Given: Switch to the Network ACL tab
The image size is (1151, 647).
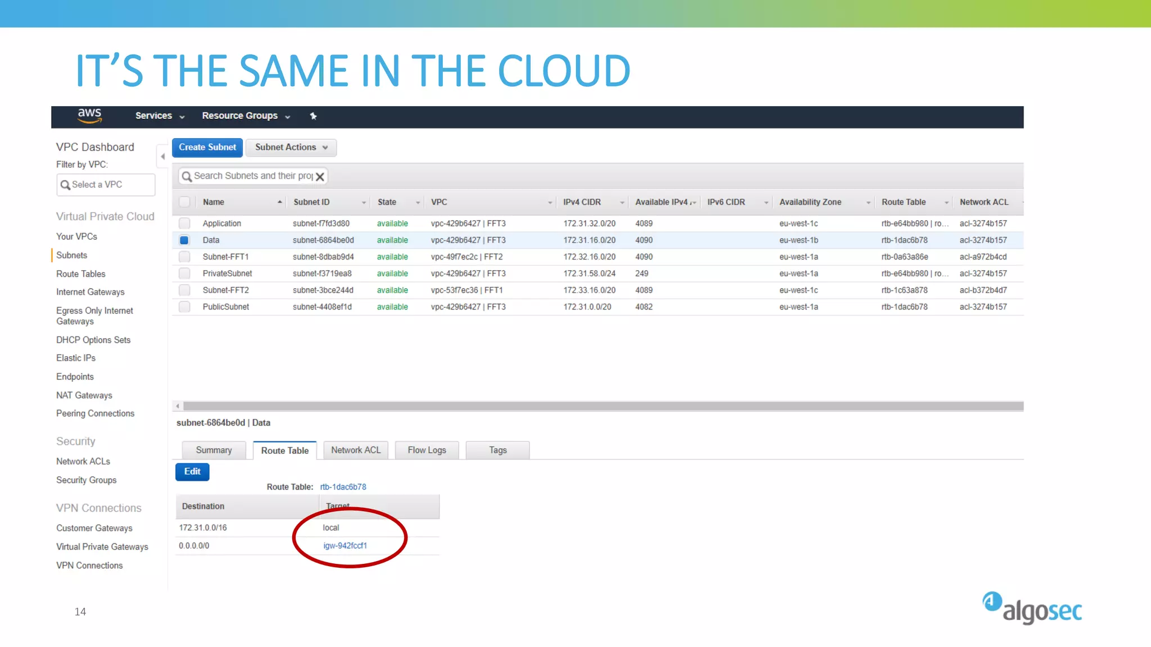Looking at the screenshot, I should point(355,450).
